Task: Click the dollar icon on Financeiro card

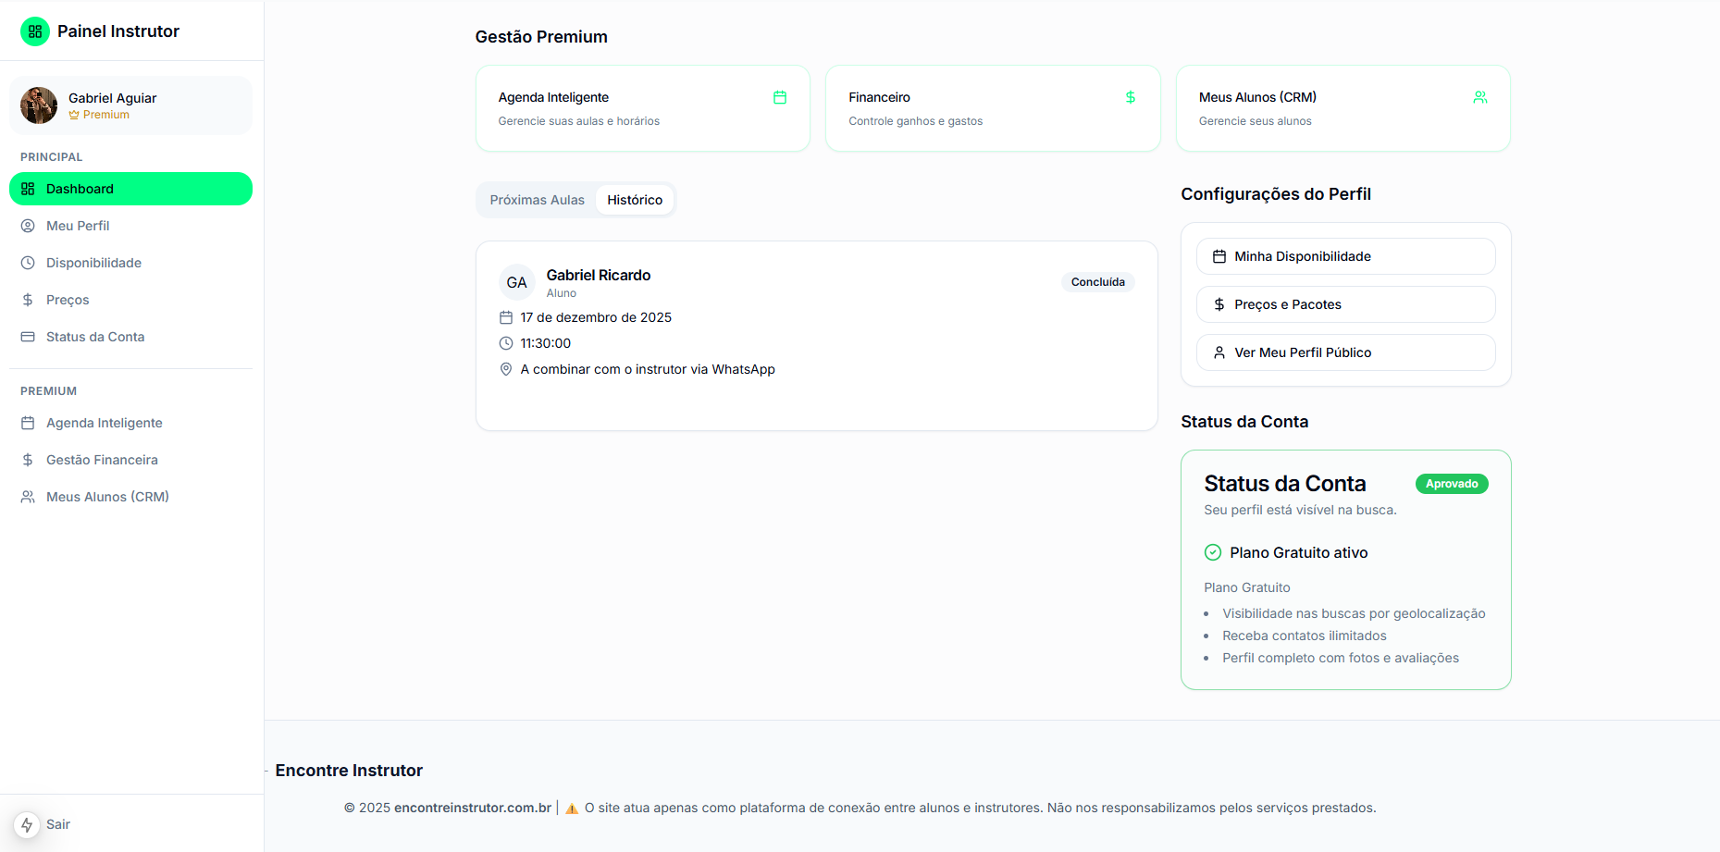Action: [1130, 96]
